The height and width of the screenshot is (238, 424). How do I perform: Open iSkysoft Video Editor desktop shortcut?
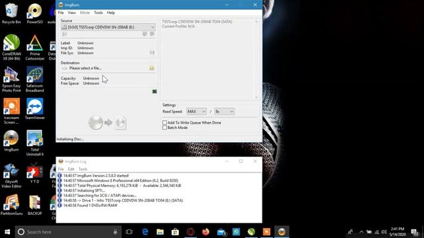[x=11, y=175]
